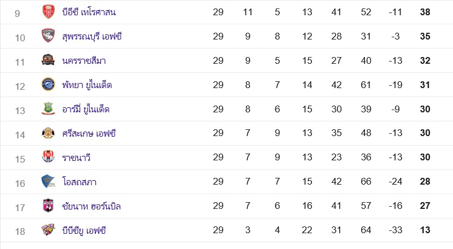Click the นครราชสีมา team logo
This screenshot has height=249, width=453.
[49, 60]
